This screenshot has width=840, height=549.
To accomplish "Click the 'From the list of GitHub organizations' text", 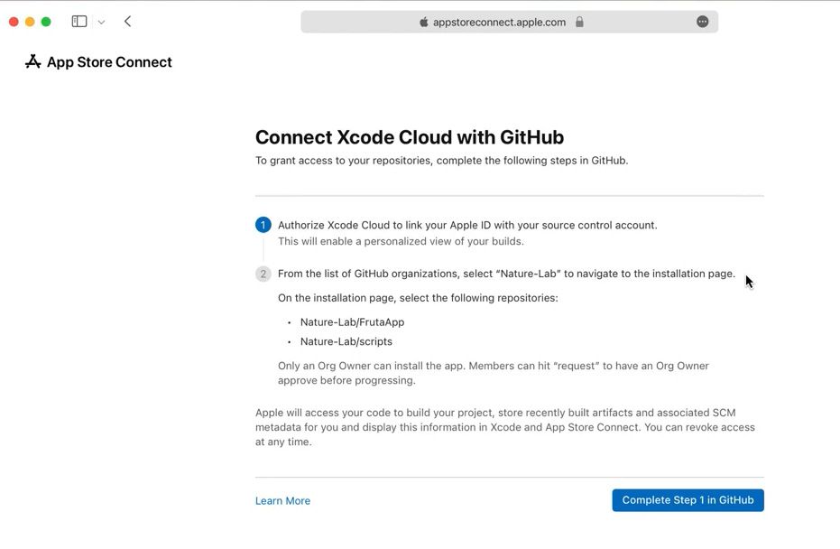I will (506, 274).
